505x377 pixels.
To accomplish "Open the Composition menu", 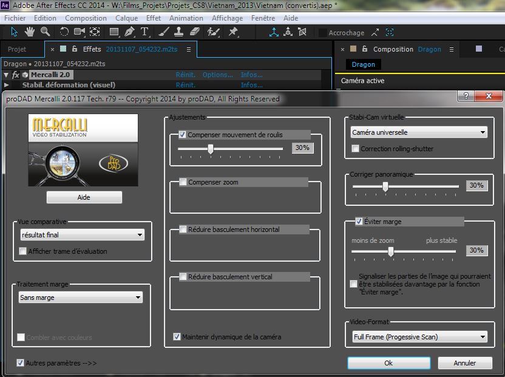I will (x=86, y=18).
